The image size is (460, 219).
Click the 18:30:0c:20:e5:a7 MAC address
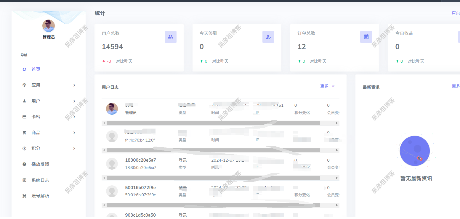click(x=141, y=168)
